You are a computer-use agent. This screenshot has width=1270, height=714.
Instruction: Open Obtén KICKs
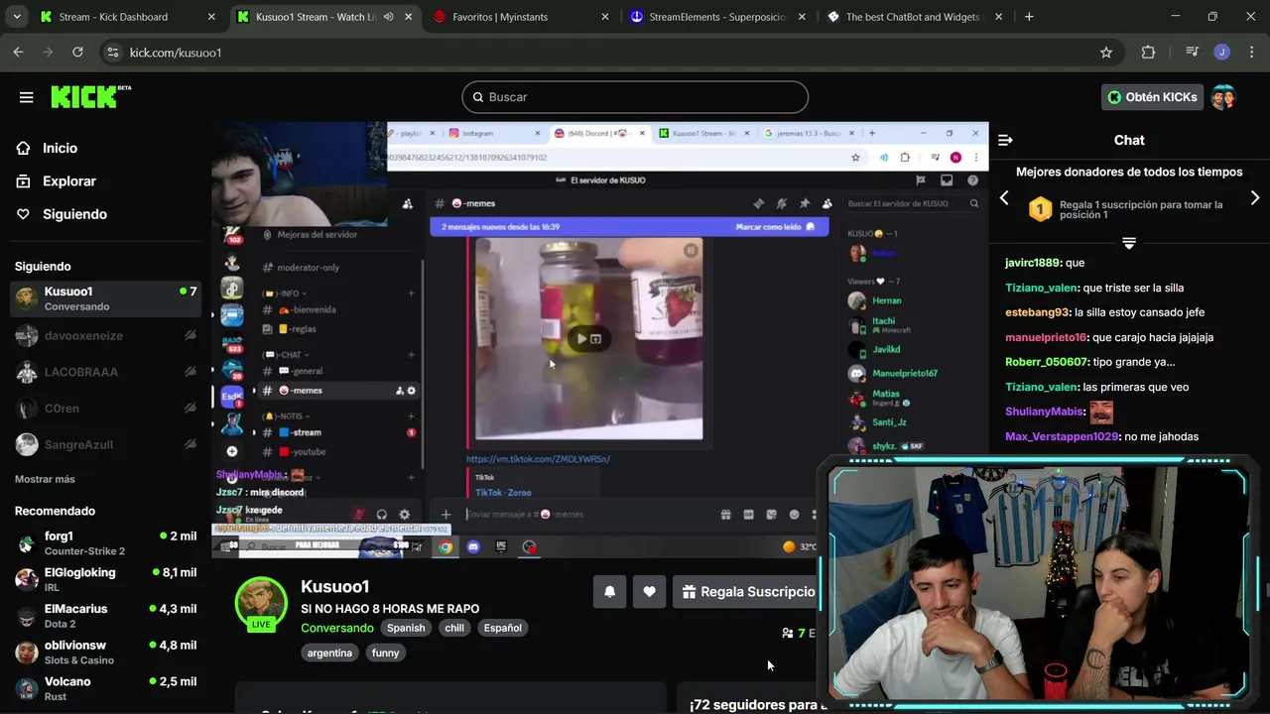click(x=1152, y=97)
